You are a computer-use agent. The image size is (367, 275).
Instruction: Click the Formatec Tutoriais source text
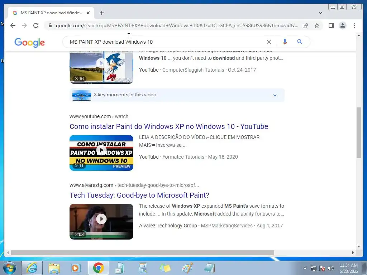[x=183, y=157]
